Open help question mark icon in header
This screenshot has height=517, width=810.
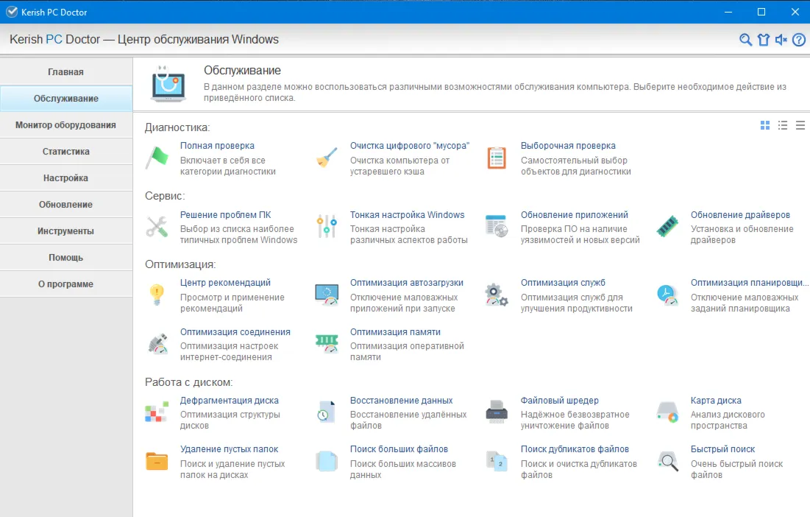pyautogui.click(x=799, y=40)
